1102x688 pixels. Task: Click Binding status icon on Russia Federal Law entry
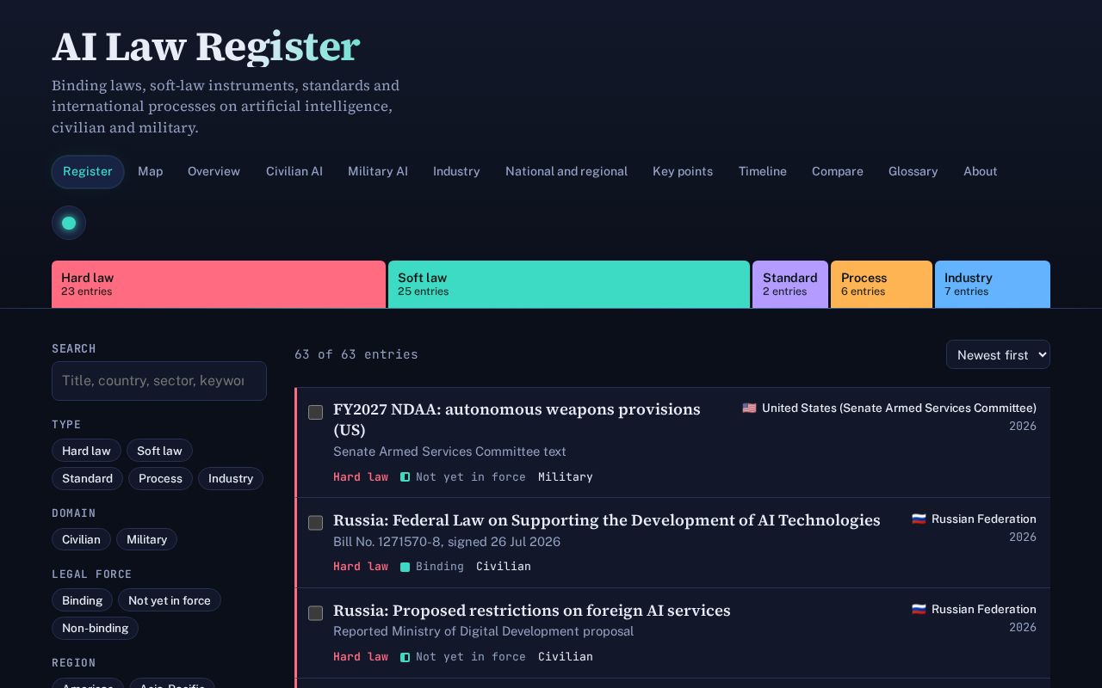(405, 567)
